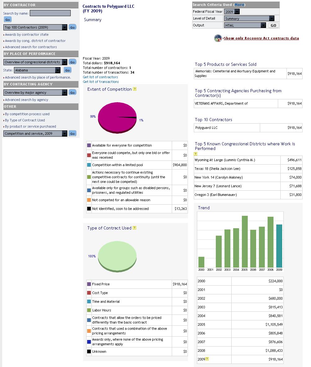Click the Congressional Districts help question icon
The image size is (311, 367).
point(196,154)
